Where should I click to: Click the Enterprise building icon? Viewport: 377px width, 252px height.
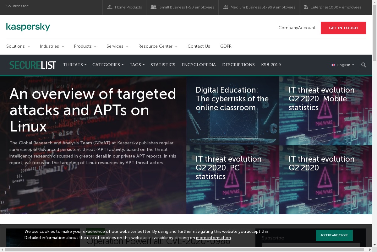pyautogui.click(x=306, y=7)
